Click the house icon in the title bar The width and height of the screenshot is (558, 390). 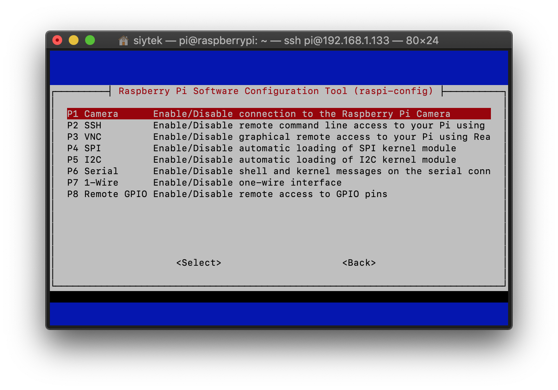tap(123, 40)
